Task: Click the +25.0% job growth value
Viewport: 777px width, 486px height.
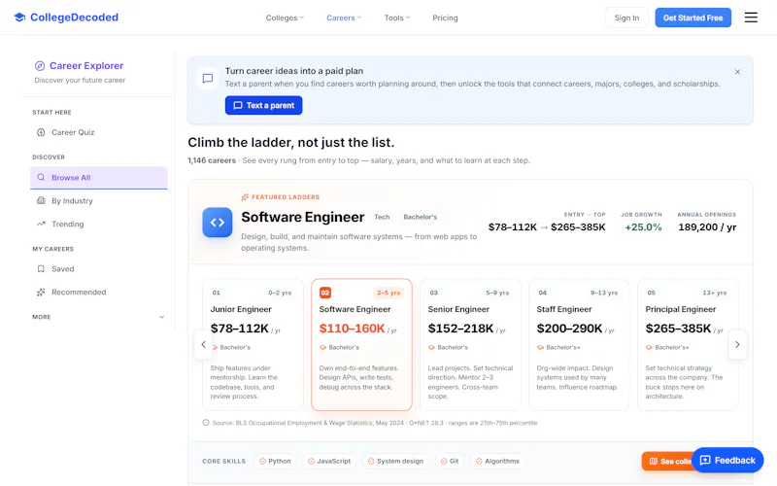Action: [x=643, y=227]
